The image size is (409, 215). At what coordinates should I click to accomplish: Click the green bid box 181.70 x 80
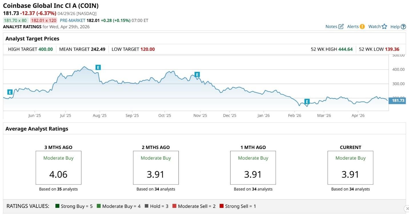point(15,21)
